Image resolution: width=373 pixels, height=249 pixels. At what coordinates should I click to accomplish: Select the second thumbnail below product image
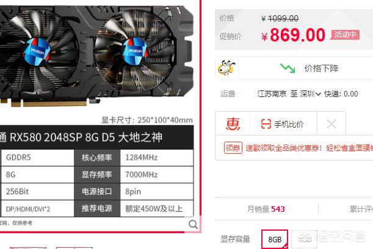(74, 248)
